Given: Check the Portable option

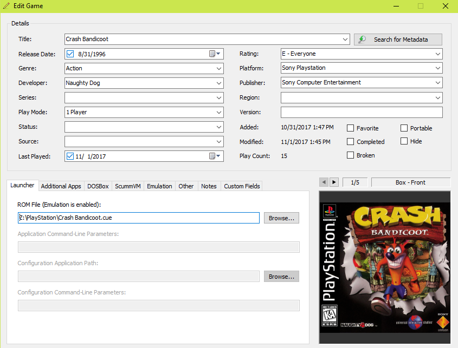Looking at the screenshot, I should pos(404,128).
